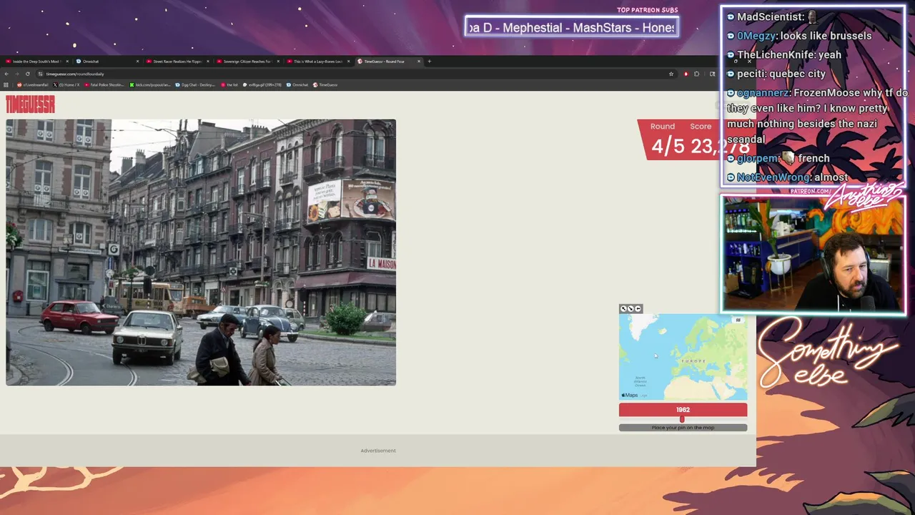
Task: Click the streamer webcam feed
Action: [813, 255]
